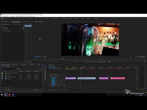The image size is (147, 110).
Task: Switch to Effekteinstellungen tab
Action: point(16,21)
